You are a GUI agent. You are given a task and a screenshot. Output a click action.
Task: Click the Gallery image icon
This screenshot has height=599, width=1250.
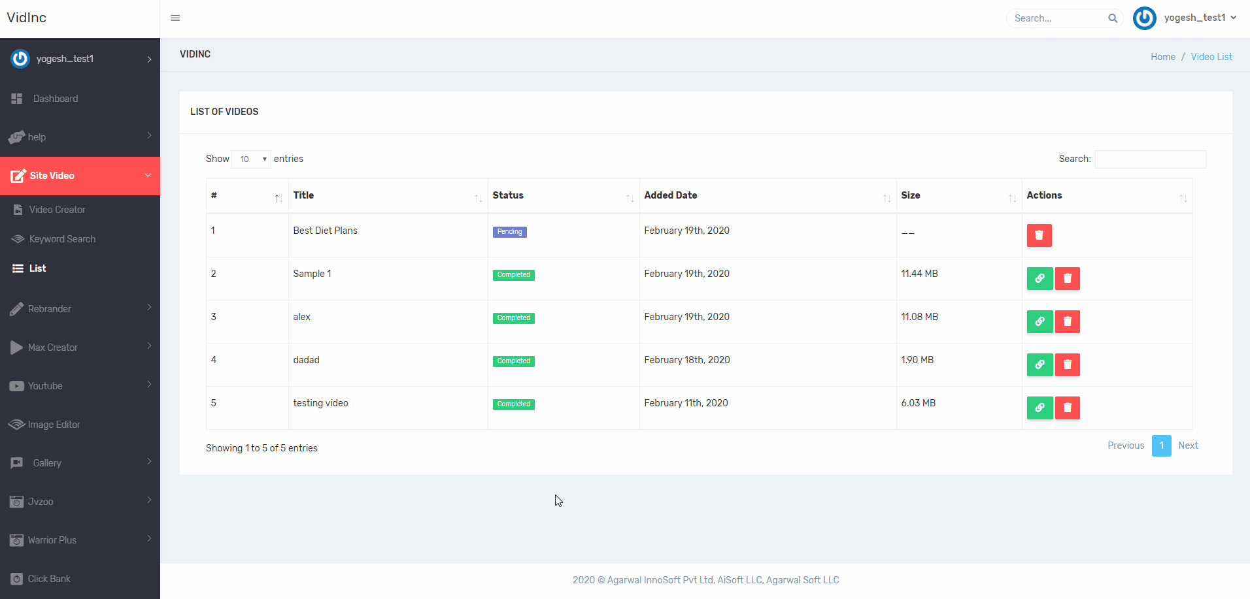point(17,463)
